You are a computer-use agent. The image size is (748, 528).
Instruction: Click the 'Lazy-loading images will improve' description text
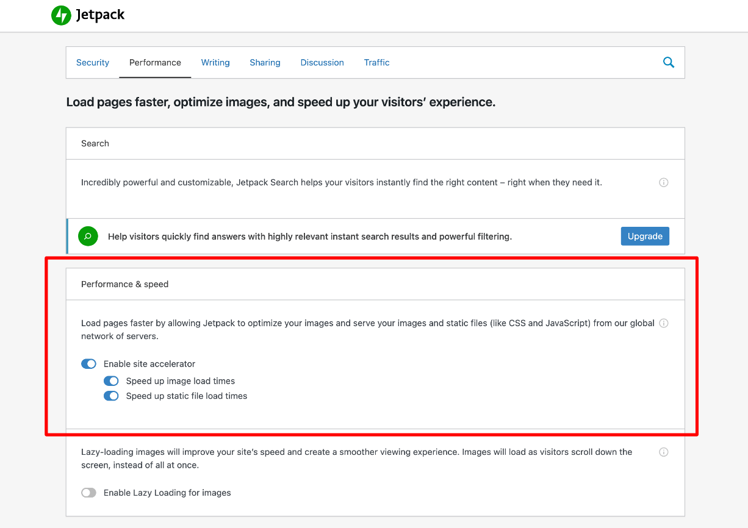[x=357, y=458]
